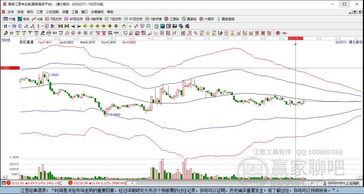Open the T四方形 tool

pos(113,19)
